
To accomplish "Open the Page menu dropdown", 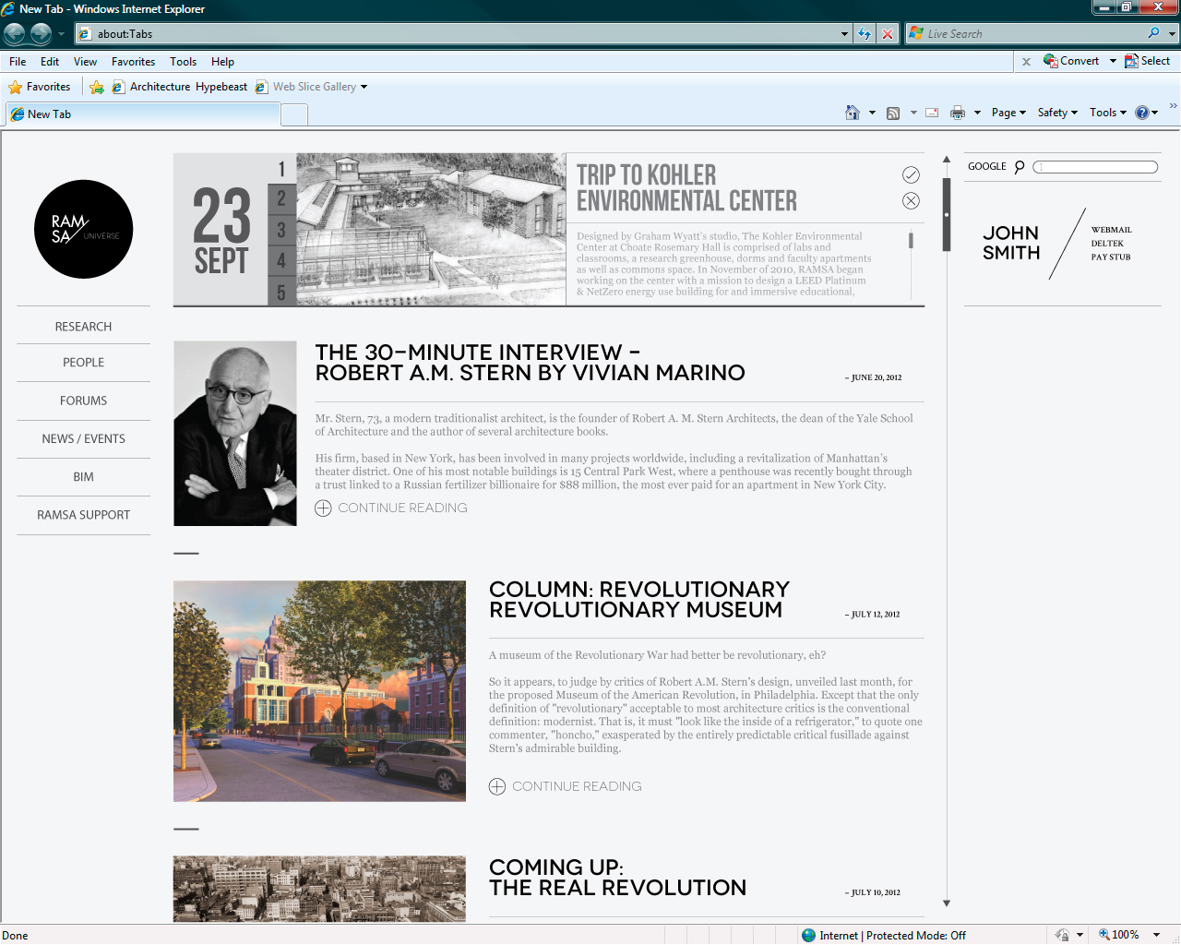I will (x=1008, y=113).
